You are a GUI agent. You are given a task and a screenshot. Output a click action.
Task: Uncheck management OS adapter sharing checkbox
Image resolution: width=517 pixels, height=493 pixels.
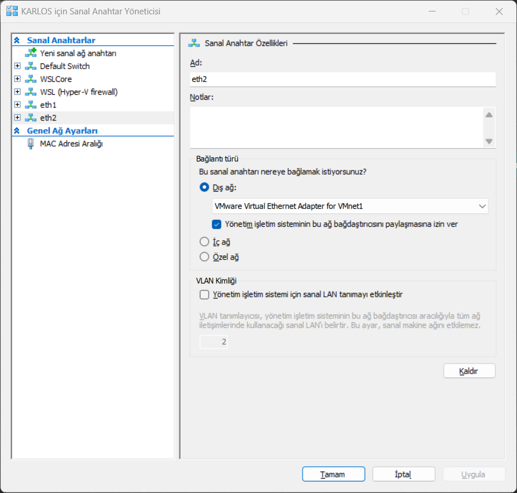(217, 224)
